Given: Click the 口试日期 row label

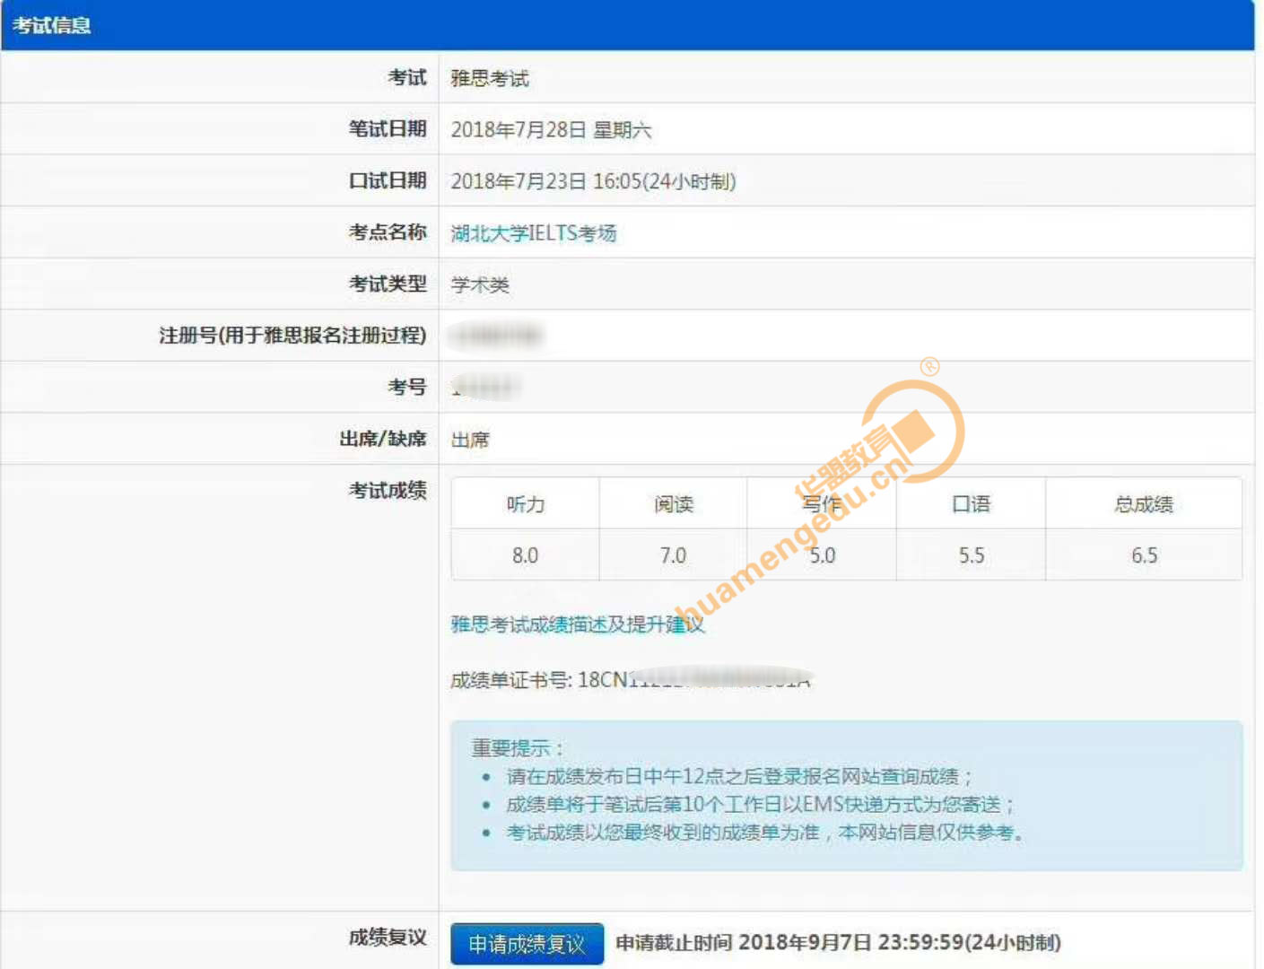Looking at the screenshot, I should click(388, 180).
